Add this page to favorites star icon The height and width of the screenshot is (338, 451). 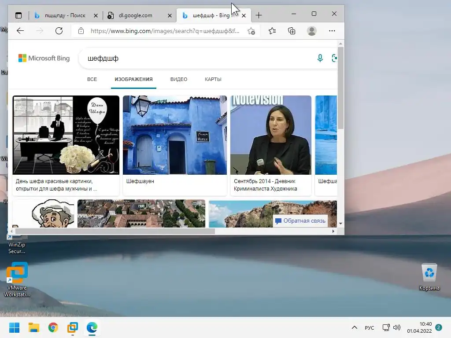coord(251,31)
